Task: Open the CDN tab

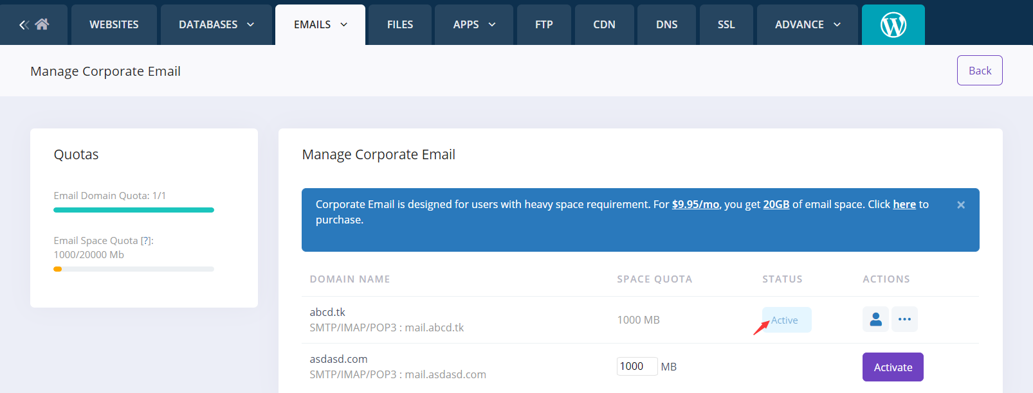Action: [x=604, y=25]
